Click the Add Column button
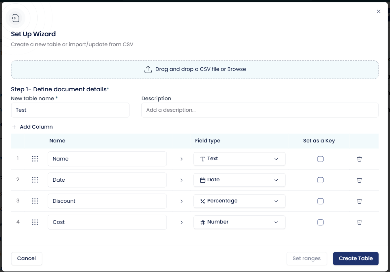 point(32,127)
